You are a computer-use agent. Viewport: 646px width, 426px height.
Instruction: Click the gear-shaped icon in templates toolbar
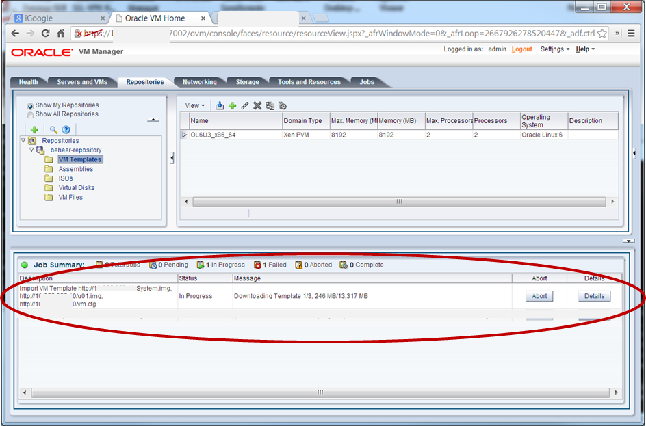click(283, 106)
